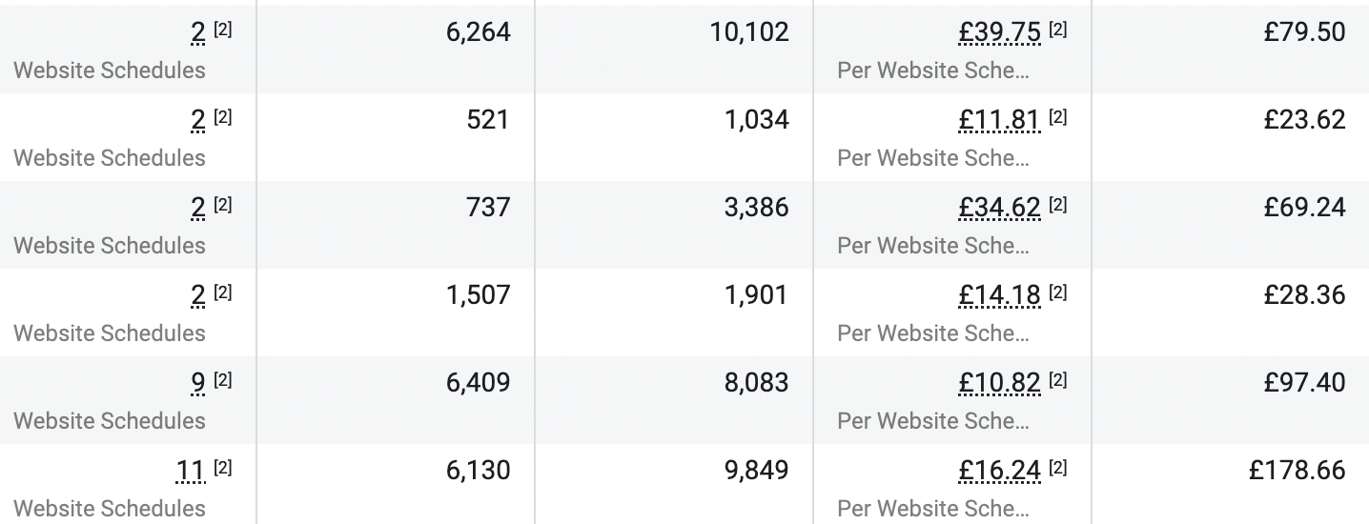This screenshot has width=1369, height=524.
Task: Click the £11.81 cost per result value
Action: click(x=999, y=120)
